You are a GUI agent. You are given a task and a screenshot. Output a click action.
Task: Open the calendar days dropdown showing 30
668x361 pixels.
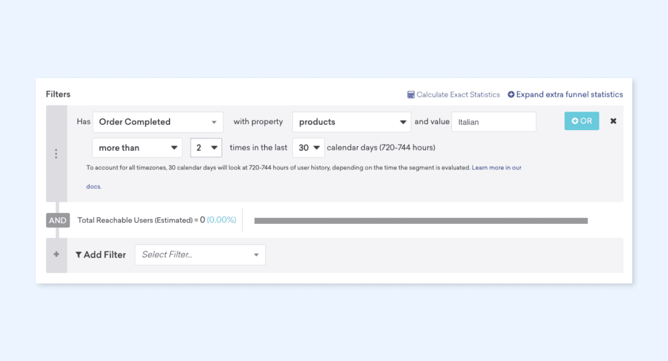308,147
